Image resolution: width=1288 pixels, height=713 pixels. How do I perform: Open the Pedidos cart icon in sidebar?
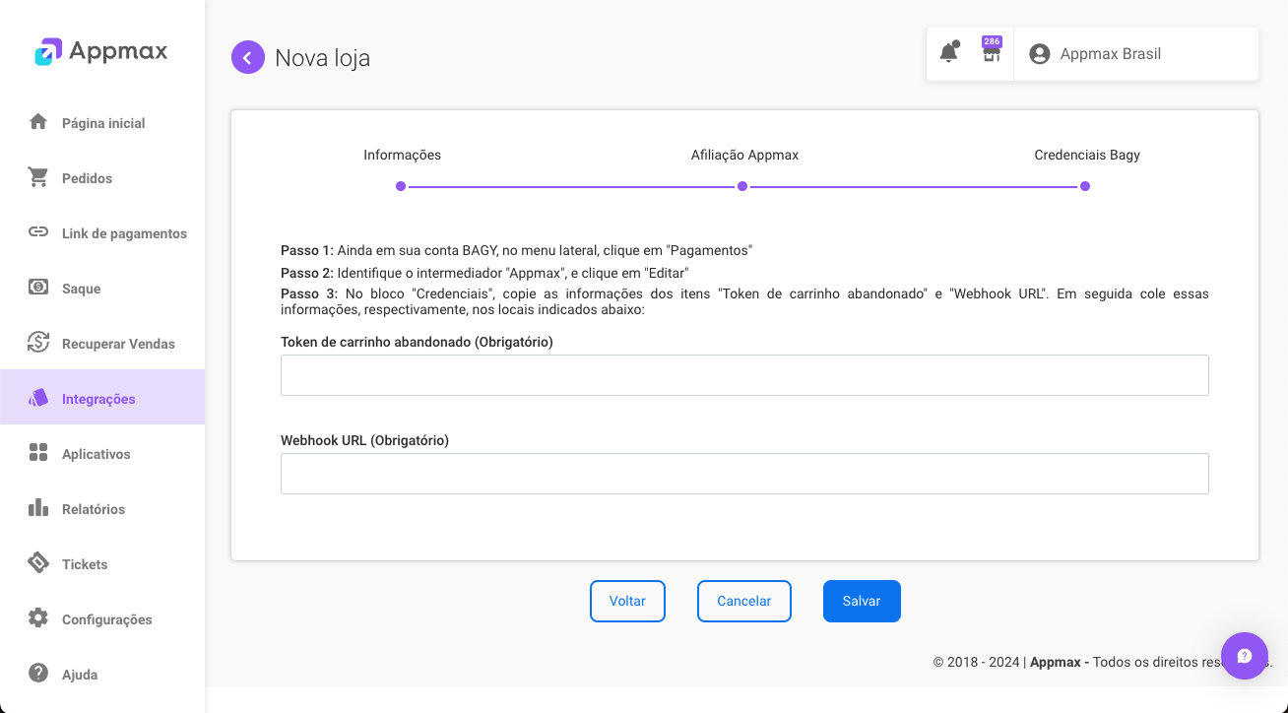pos(37,177)
